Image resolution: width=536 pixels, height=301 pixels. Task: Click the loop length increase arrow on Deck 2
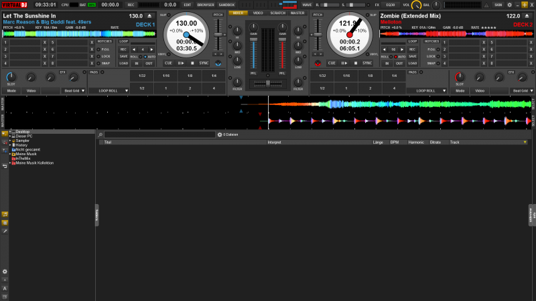click(403, 49)
